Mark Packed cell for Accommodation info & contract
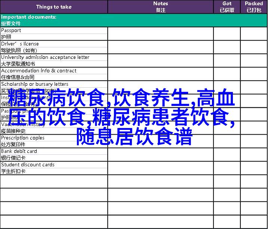 (254, 74)
